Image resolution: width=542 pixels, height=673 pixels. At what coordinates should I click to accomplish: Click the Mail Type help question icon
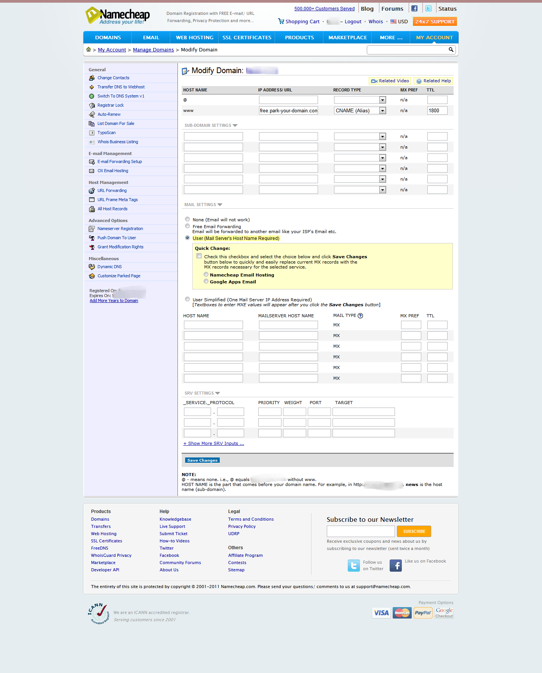pyautogui.click(x=360, y=315)
